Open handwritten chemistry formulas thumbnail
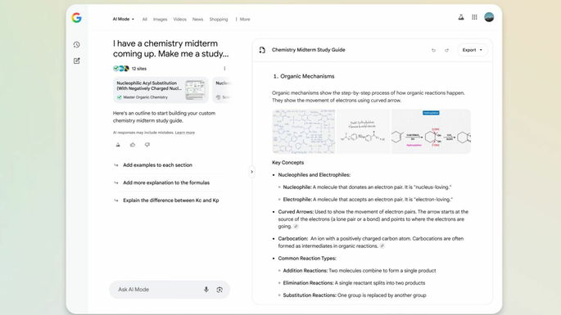 point(304,132)
